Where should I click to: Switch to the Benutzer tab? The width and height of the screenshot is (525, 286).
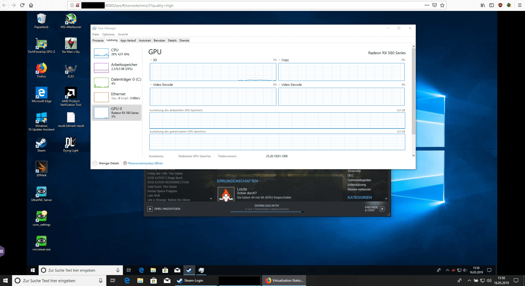[159, 40]
